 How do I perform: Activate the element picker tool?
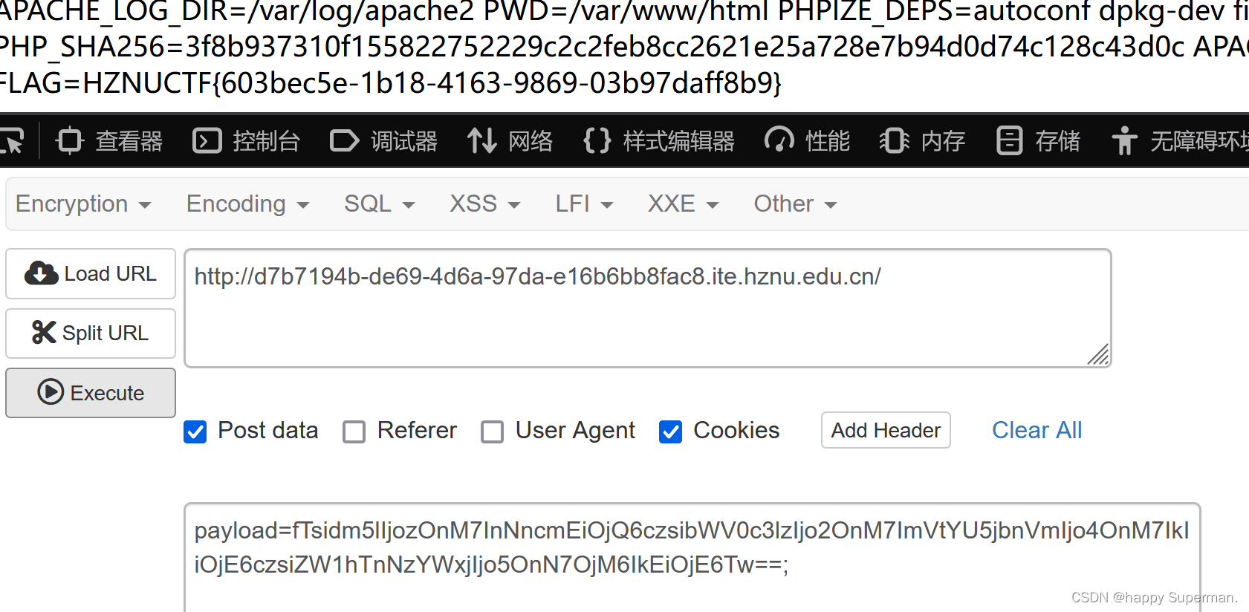tap(15, 140)
